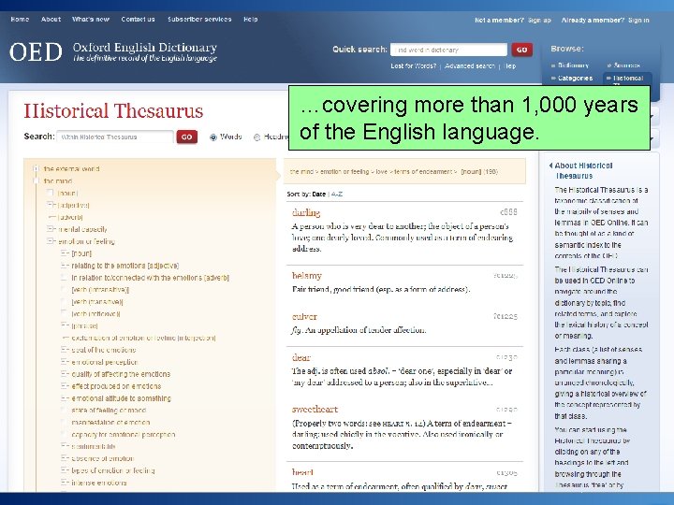Viewport: 674px width, 505px height.
Task: Open Help in top navigation
Action: pyautogui.click(x=251, y=20)
